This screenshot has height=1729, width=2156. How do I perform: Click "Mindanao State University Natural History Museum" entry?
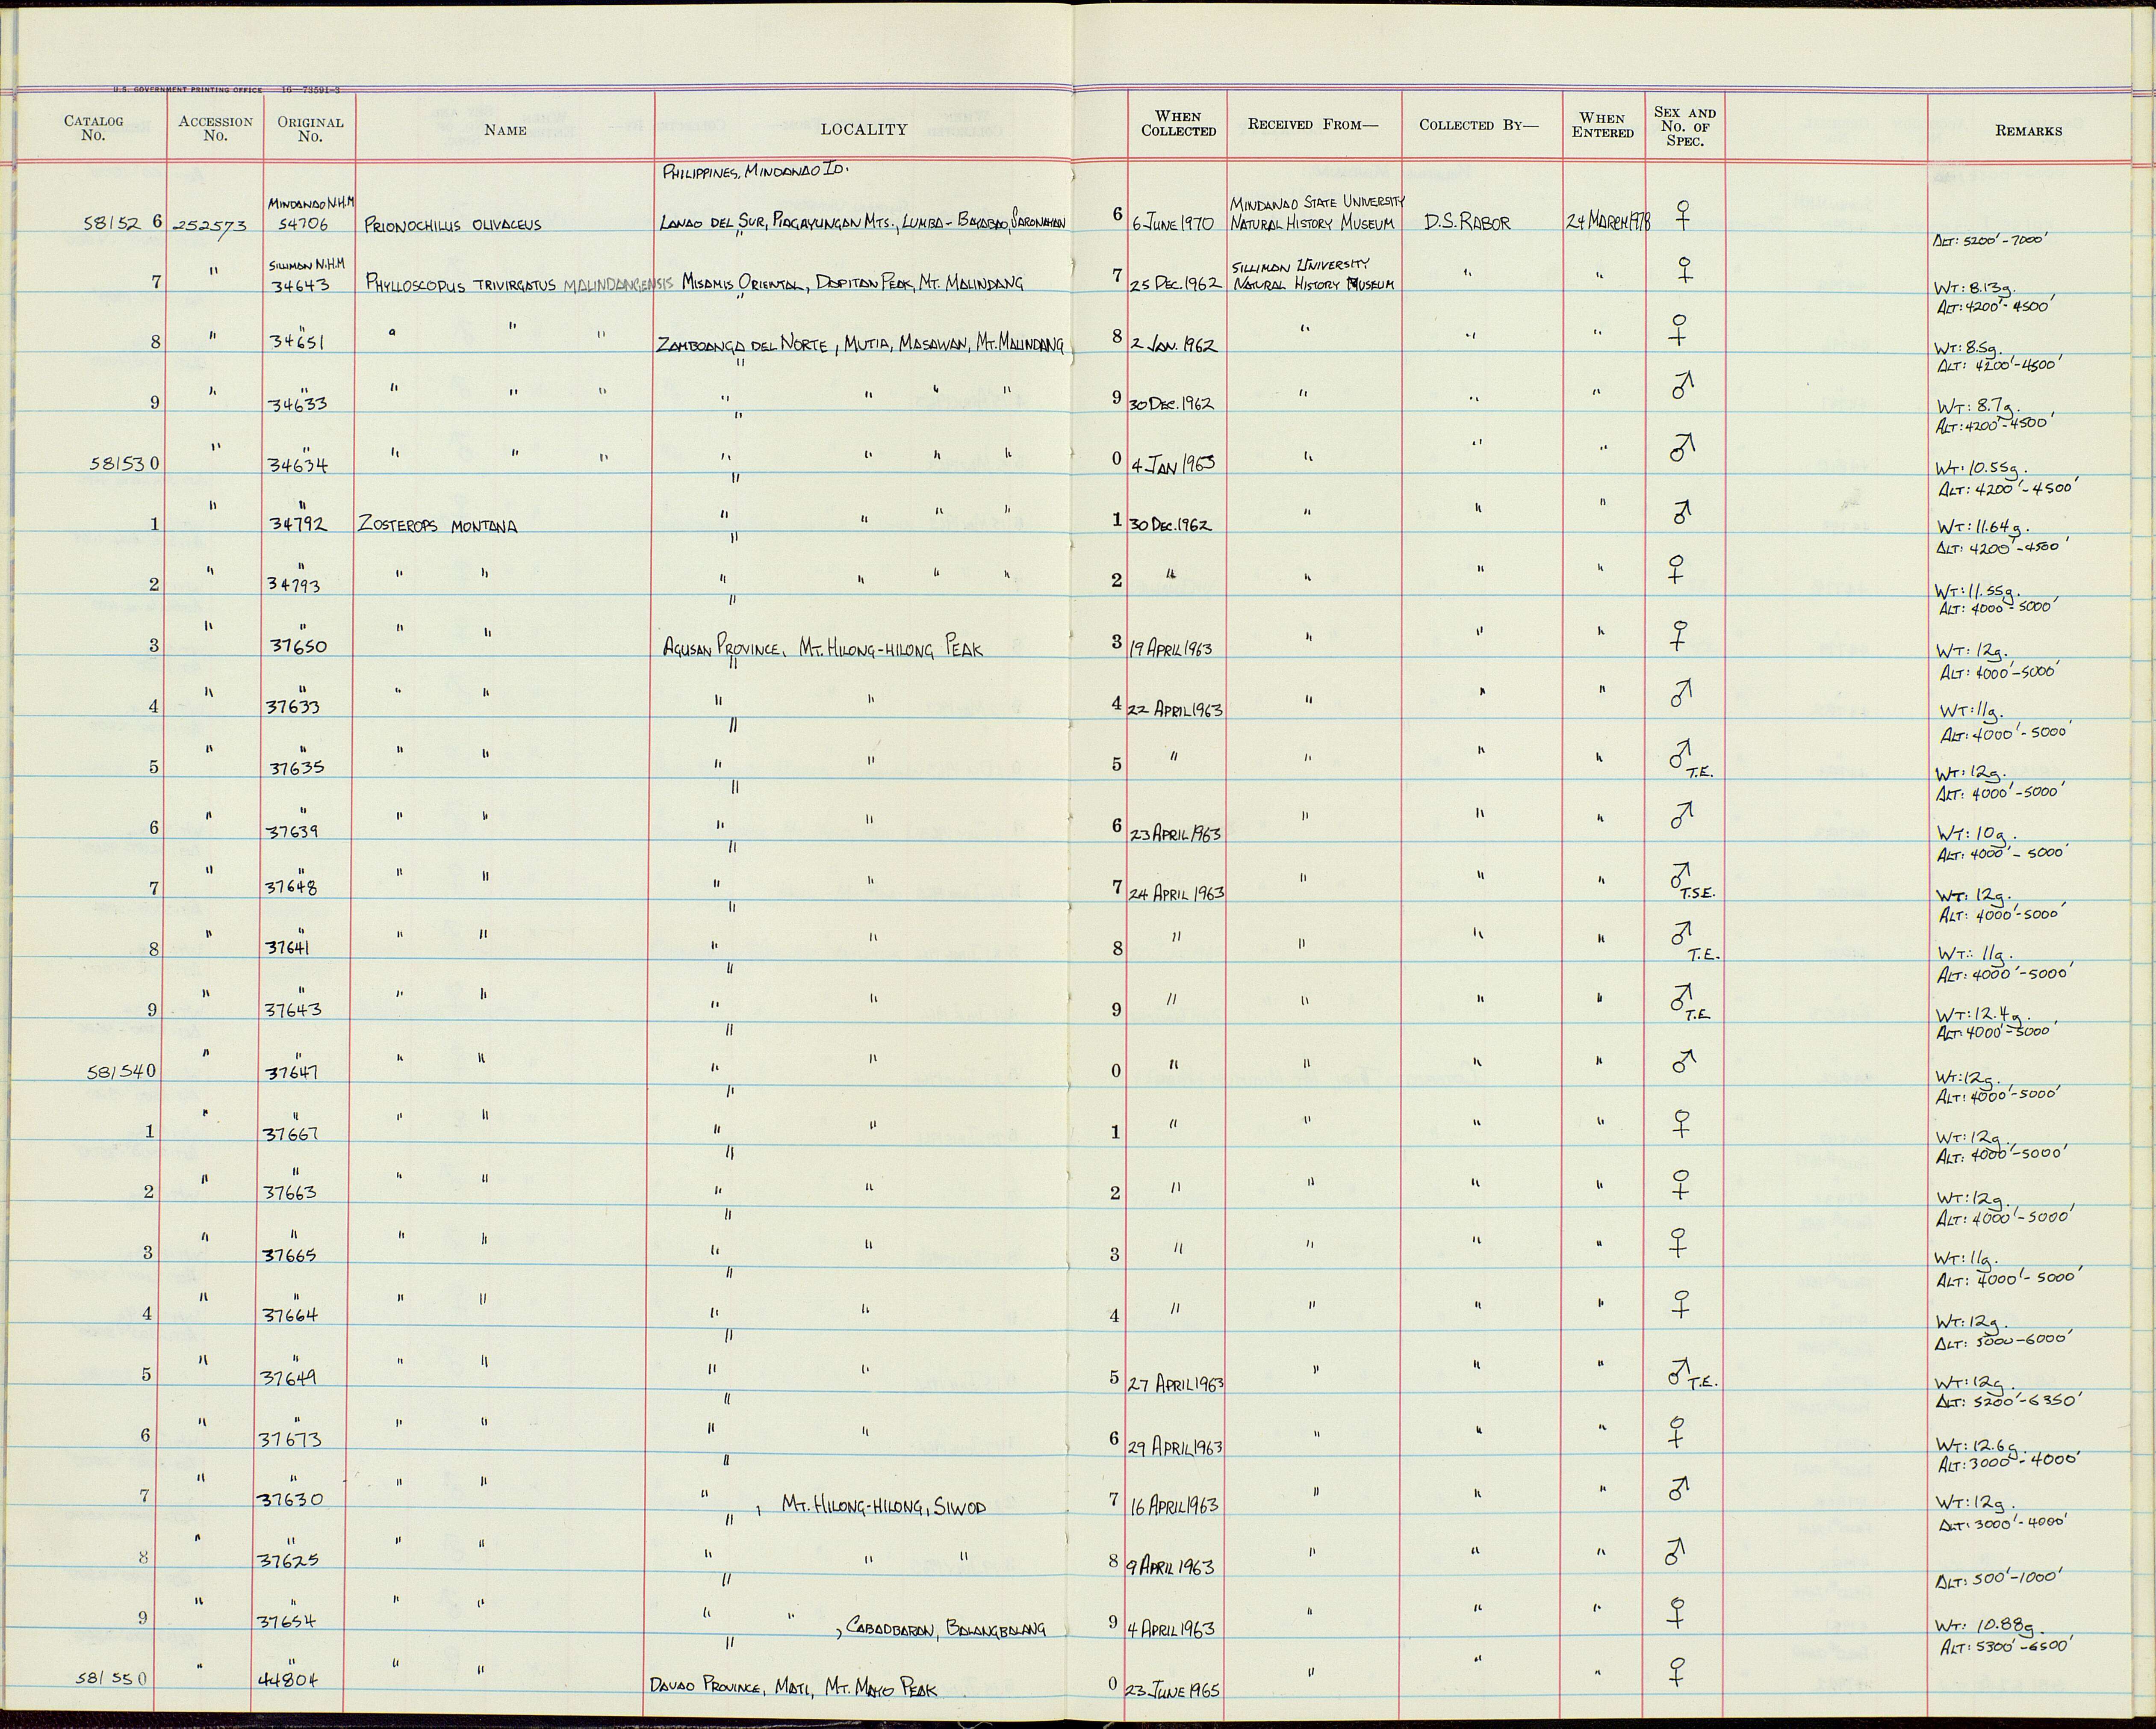point(1317,213)
